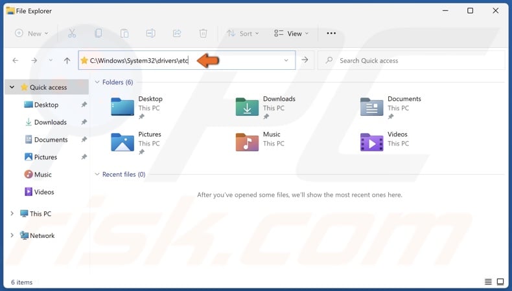Click the address bar path field
512x291 pixels.
pos(187,60)
